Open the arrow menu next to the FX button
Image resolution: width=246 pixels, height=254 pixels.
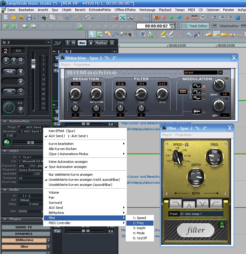point(21,91)
